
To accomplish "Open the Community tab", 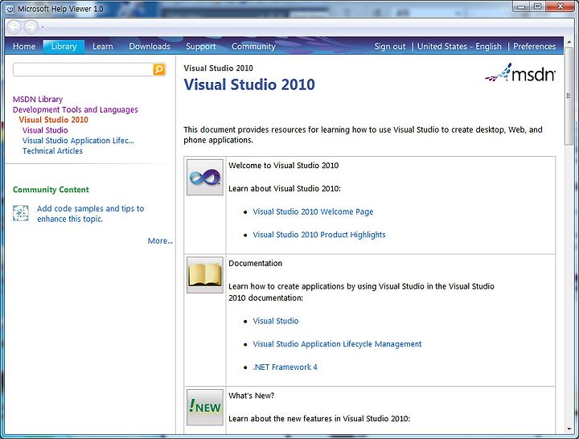I will pyautogui.click(x=253, y=47).
